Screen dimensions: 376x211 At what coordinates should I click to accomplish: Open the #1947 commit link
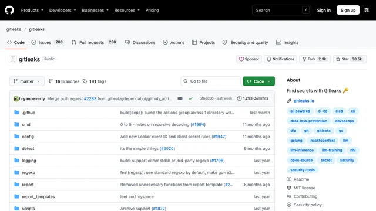click(x=219, y=137)
